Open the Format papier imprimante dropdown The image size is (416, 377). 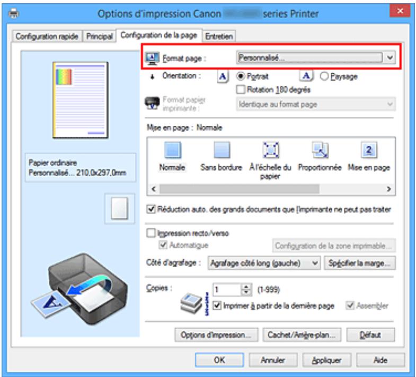(316, 104)
